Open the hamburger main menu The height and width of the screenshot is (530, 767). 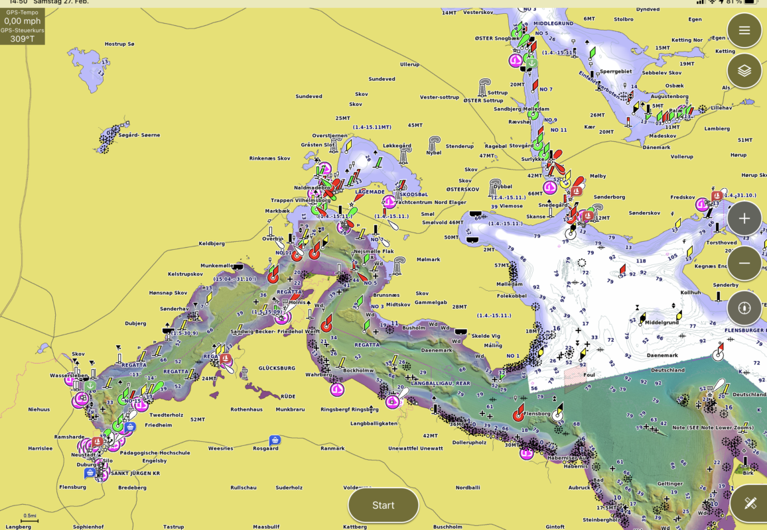[x=744, y=30]
